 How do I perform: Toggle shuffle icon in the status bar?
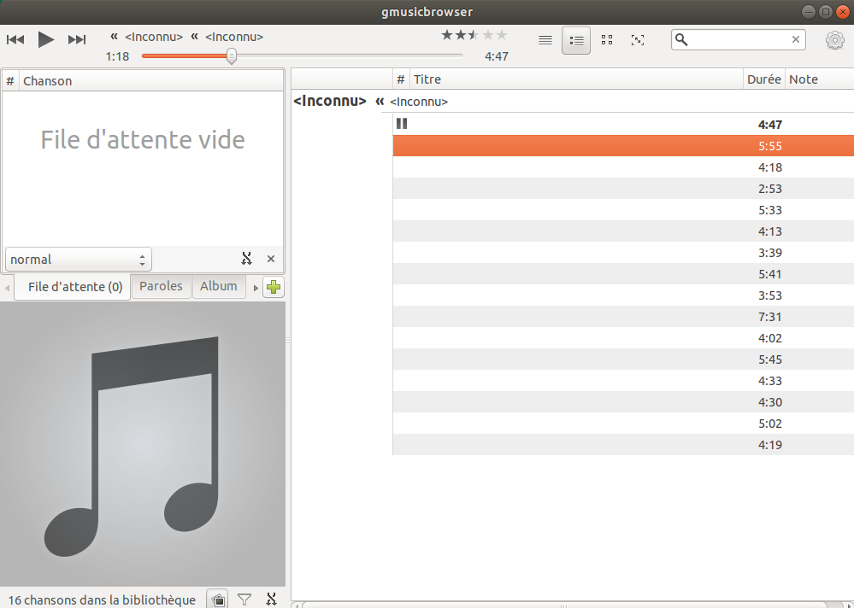coord(271,599)
